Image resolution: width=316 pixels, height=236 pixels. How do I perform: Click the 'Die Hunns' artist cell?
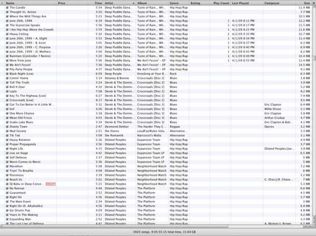point(112,131)
